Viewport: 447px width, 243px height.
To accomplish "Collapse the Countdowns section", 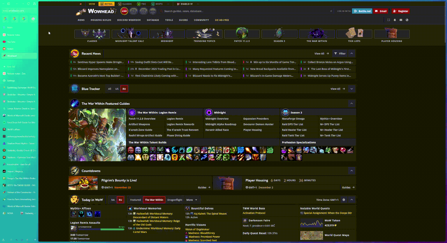I will tap(352, 171).
